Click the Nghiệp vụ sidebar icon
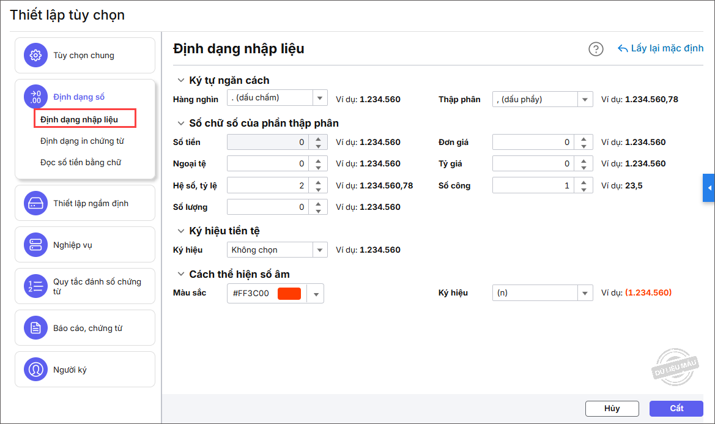 click(35, 245)
